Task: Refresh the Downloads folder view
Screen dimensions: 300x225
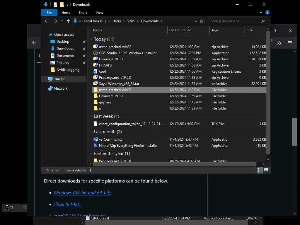Action: pos(202,21)
